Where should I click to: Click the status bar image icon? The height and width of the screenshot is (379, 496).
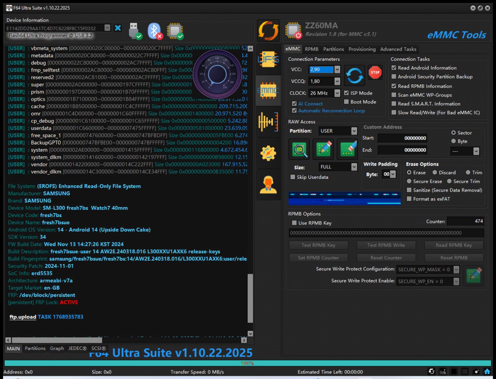point(443,371)
